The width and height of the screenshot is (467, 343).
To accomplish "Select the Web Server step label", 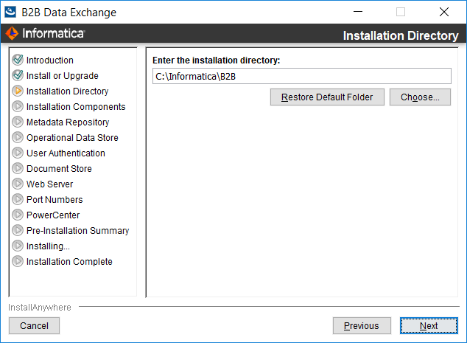I will coord(50,184).
